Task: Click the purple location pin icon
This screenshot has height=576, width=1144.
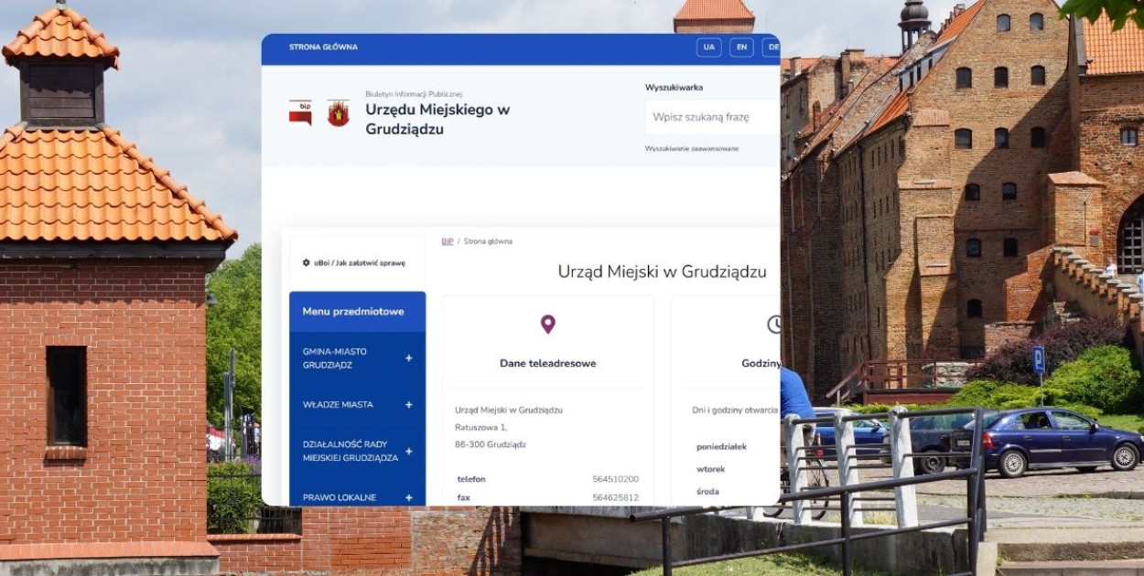Action: coord(547,324)
